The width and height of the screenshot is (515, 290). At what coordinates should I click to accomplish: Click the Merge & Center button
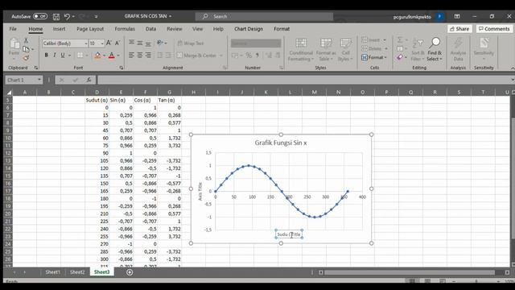pos(196,56)
